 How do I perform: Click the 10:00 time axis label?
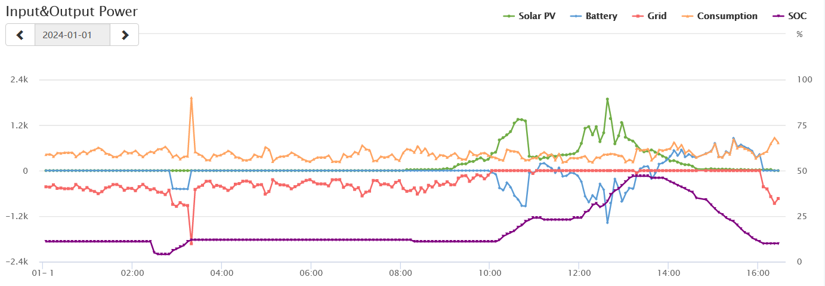(489, 273)
